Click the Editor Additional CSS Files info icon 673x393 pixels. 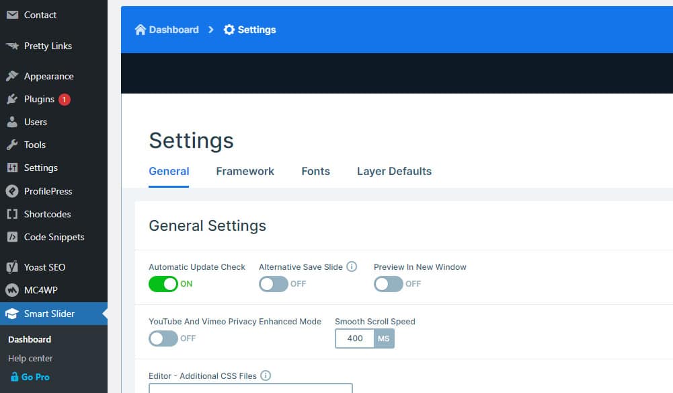266,376
